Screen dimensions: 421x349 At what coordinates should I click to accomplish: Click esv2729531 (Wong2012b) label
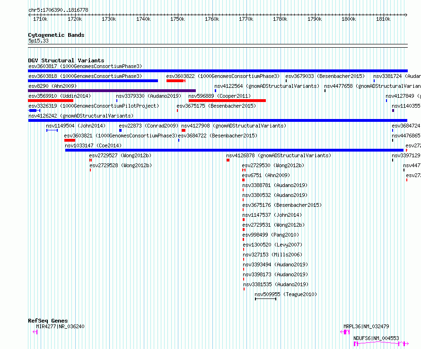(273, 225)
